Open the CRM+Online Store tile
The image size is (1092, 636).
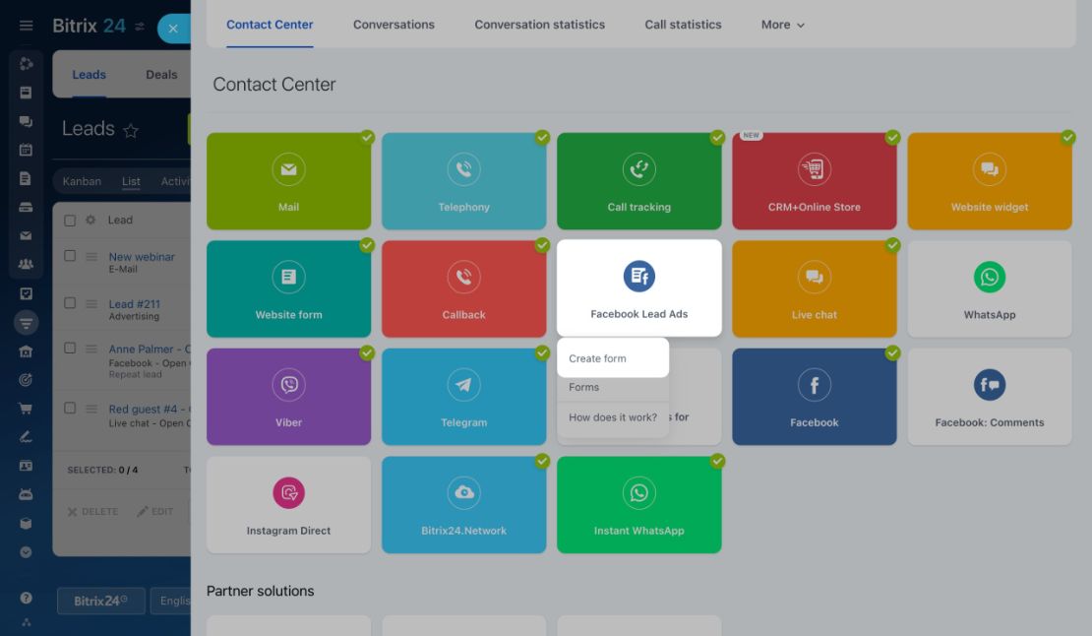click(815, 181)
